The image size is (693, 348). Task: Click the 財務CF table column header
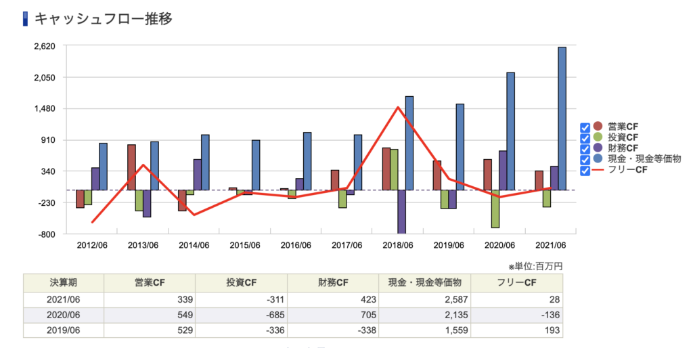(x=333, y=282)
